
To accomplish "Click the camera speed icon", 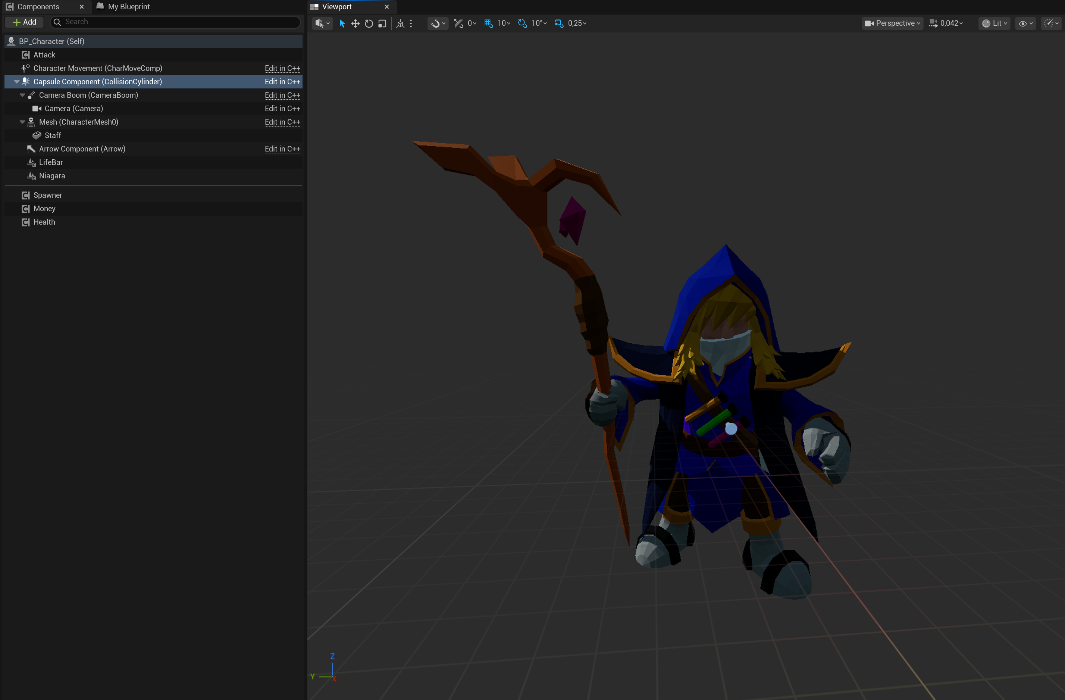I will click(933, 23).
